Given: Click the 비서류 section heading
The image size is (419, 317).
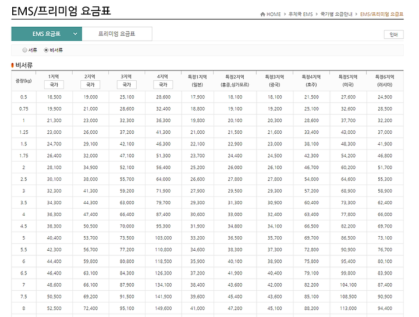Looking at the screenshot, I should 24,65.
